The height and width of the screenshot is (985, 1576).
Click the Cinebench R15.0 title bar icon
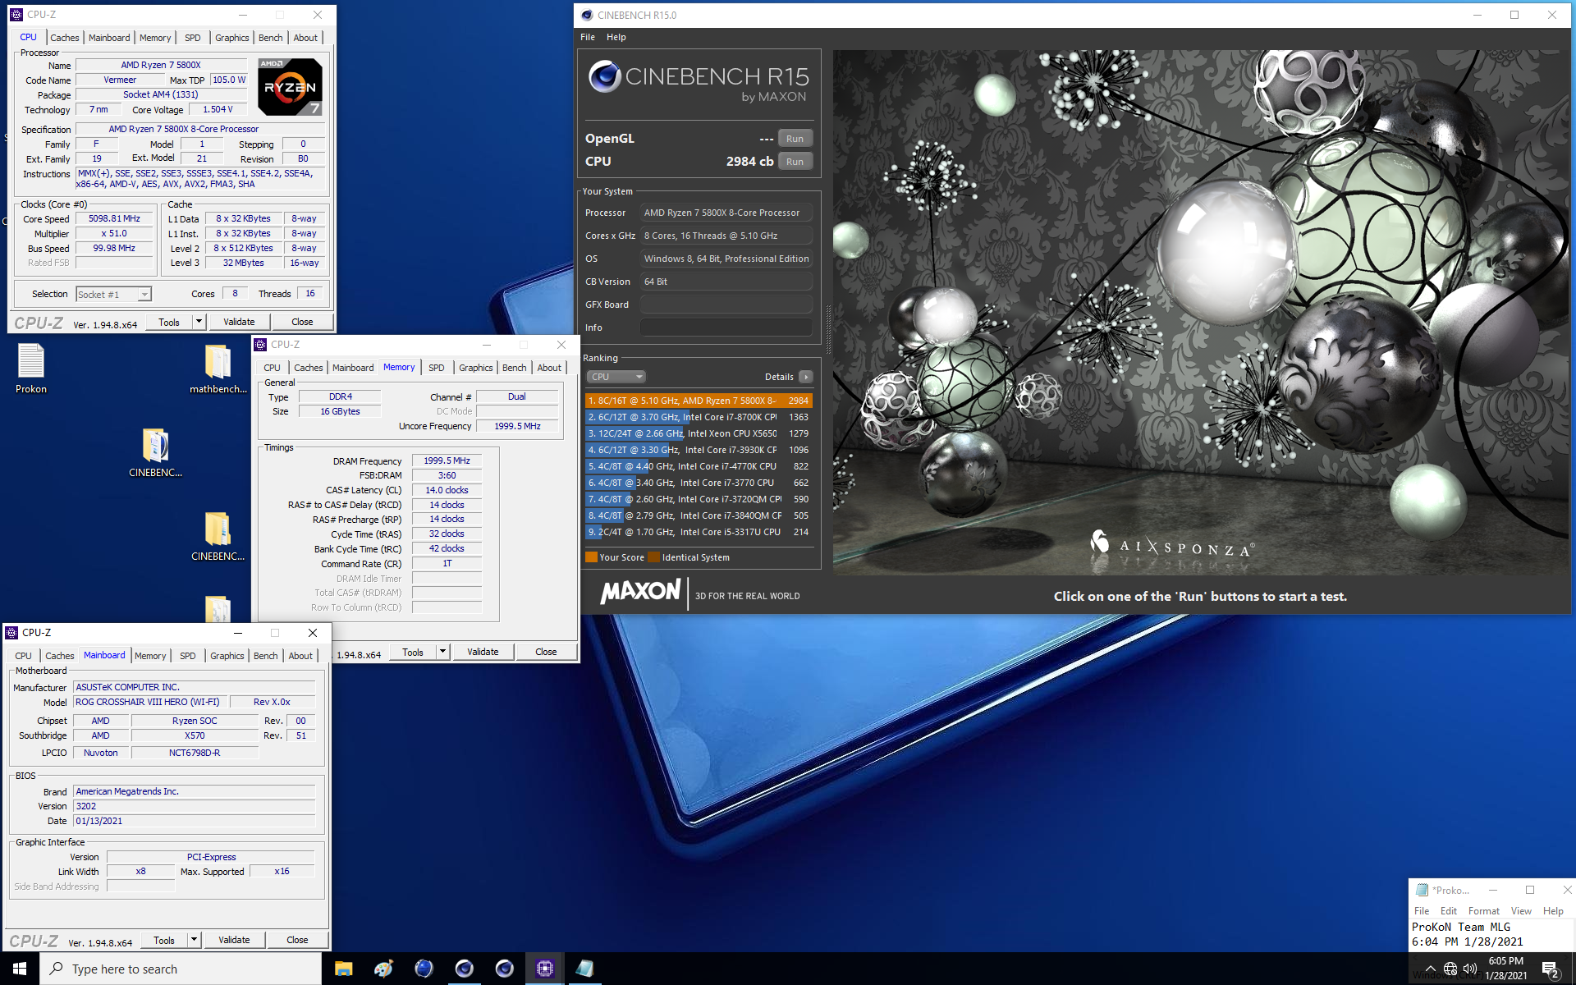click(x=587, y=15)
